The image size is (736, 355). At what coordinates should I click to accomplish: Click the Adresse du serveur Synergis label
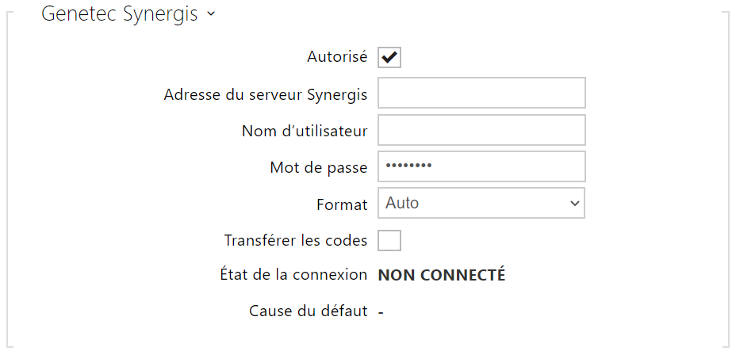click(266, 95)
